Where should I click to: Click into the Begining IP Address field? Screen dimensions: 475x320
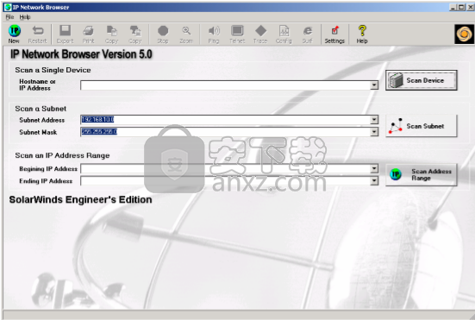[x=225, y=169]
